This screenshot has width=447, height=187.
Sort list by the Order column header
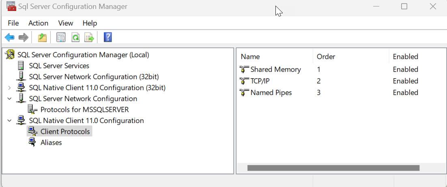pyautogui.click(x=326, y=57)
